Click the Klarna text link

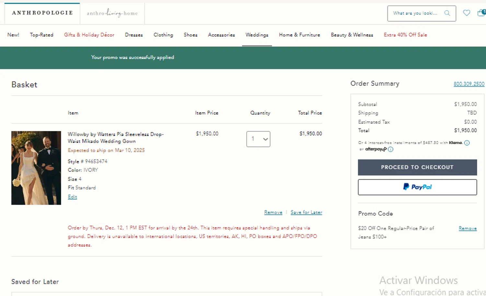(456, 143)
